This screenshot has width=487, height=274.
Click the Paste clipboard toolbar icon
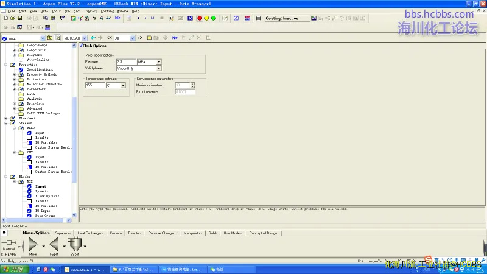tap(53, 18)
